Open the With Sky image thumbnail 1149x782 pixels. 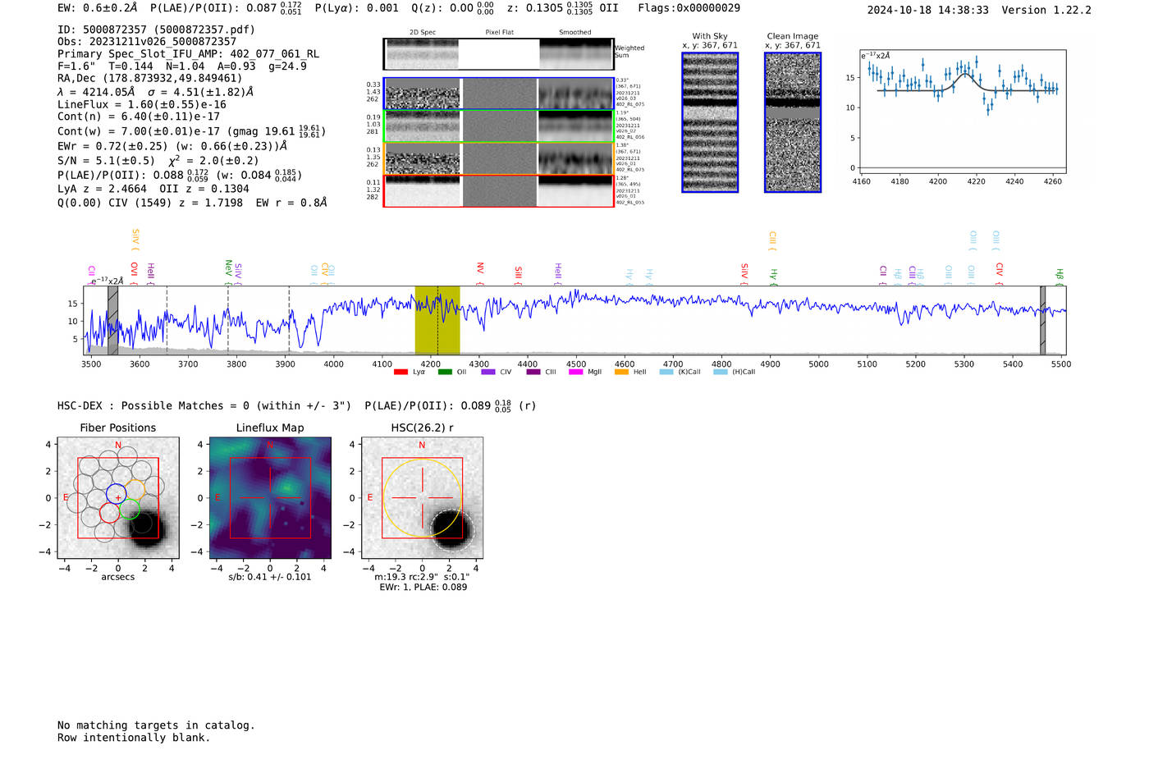point(710,122)
